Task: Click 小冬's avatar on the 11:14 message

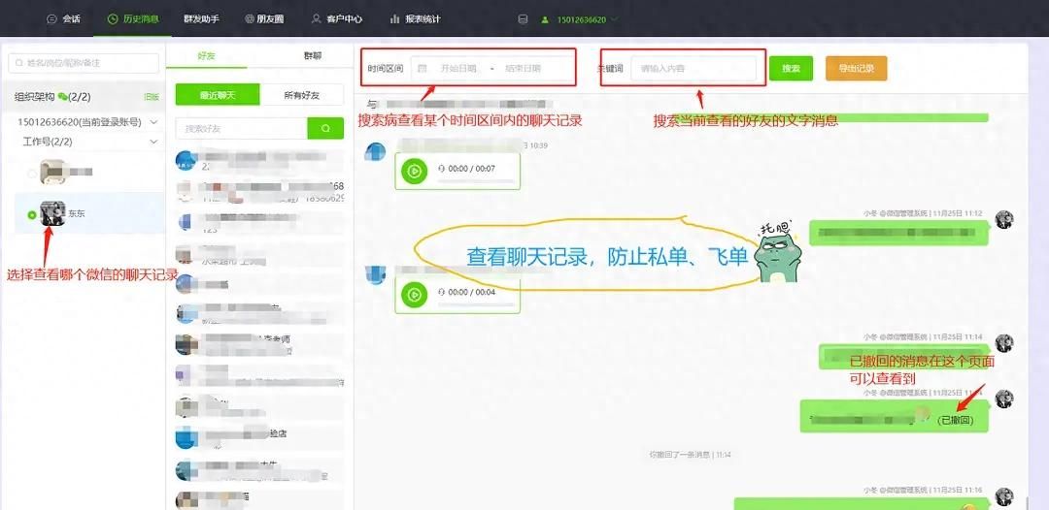Action: [x=1004, y=343]
